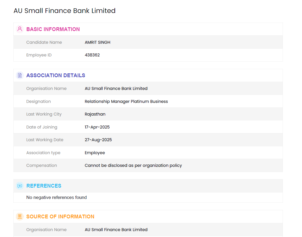Click the person icon beside Basic Information
This screenshot has width=302, height=237.
(20, 29)
